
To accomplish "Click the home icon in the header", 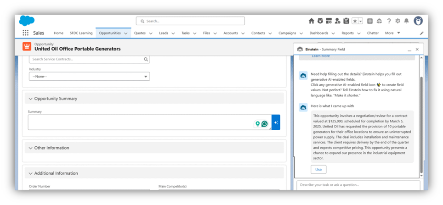I will click(312, 21).
